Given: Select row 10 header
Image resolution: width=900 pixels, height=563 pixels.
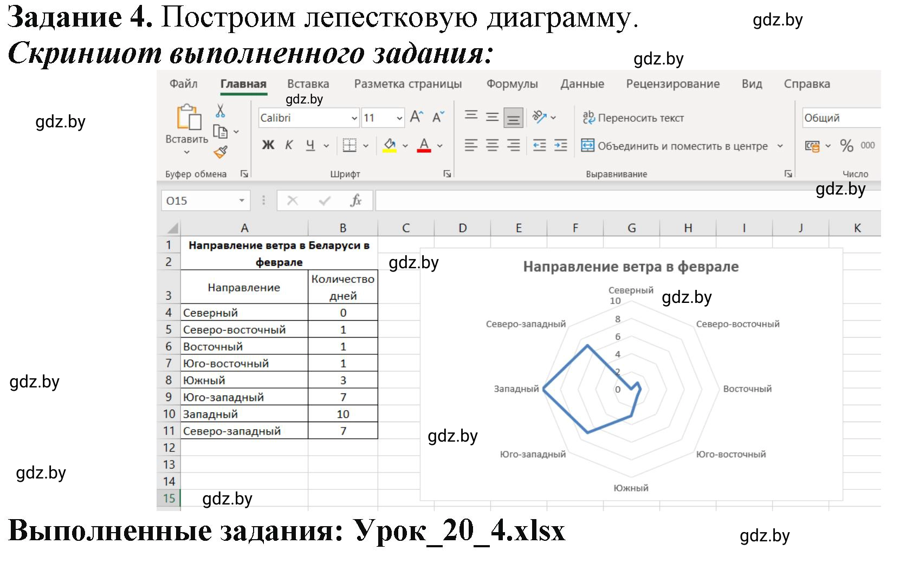Looking at the screenshot, I should [169, 414].
